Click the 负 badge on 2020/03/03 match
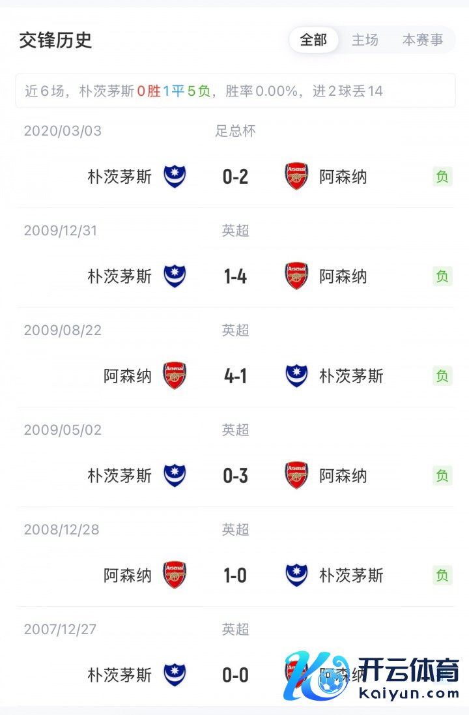 pyautogui.click(x=442, y=177)
